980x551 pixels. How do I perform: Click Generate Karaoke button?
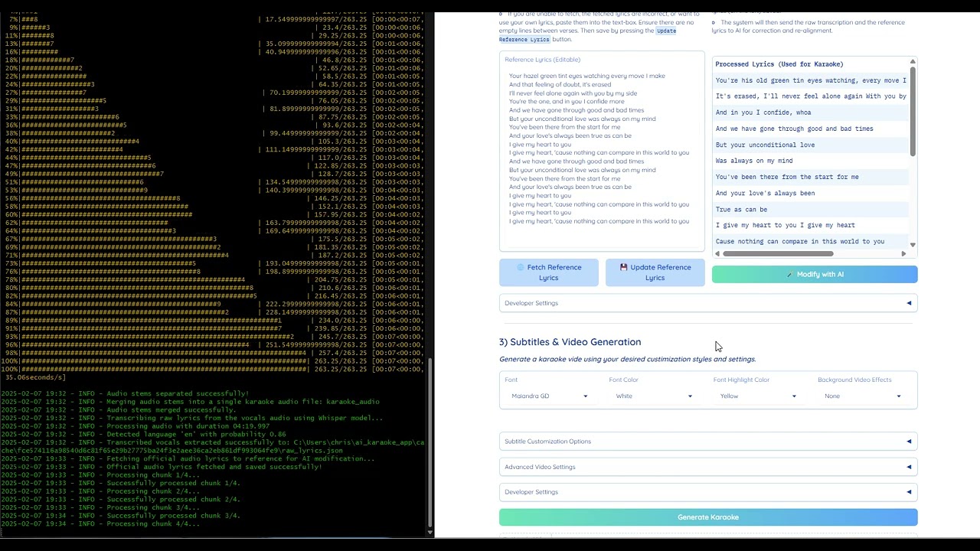(708, 517)
